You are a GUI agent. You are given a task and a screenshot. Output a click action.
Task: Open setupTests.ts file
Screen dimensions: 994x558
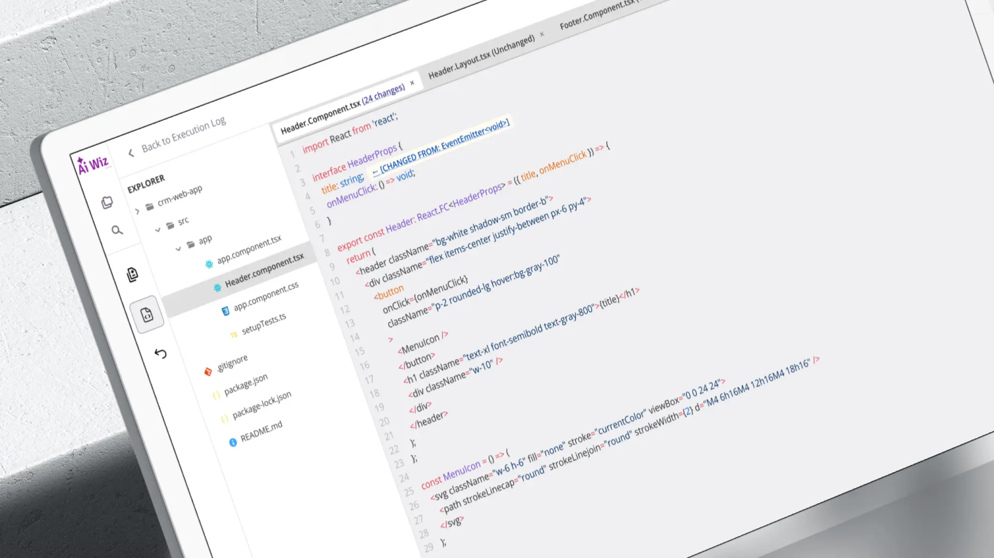[x=264, y=324]
